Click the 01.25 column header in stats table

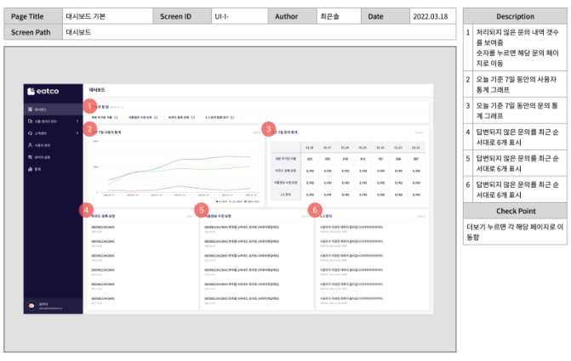[363, 148]
